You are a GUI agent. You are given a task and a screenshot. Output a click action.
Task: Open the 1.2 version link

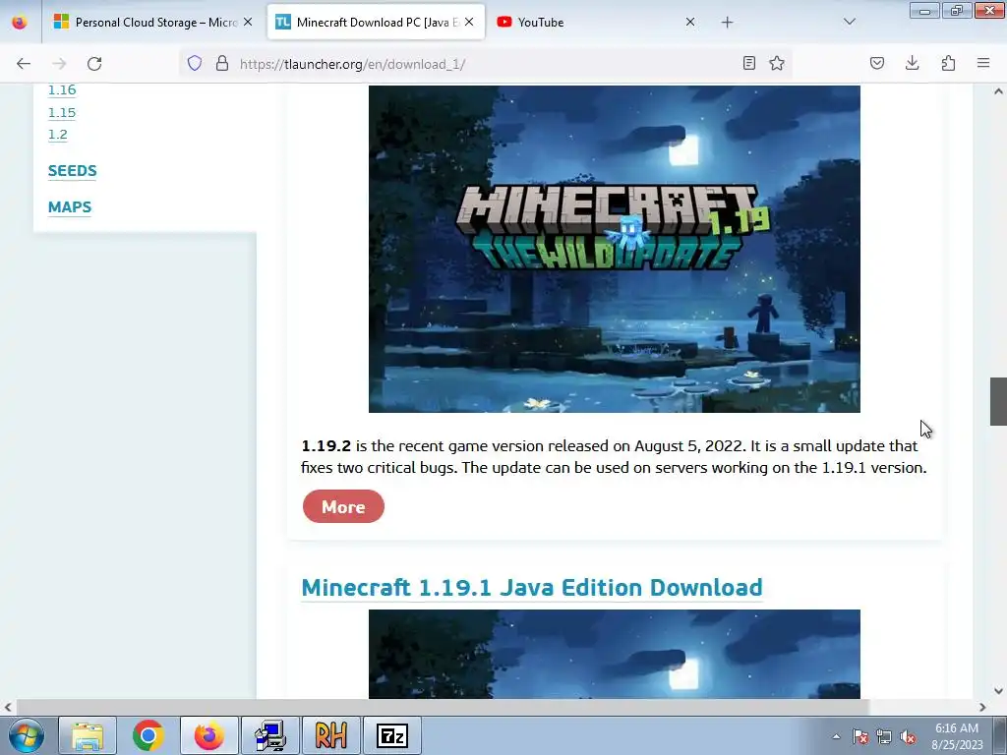[x=58, y=134]
